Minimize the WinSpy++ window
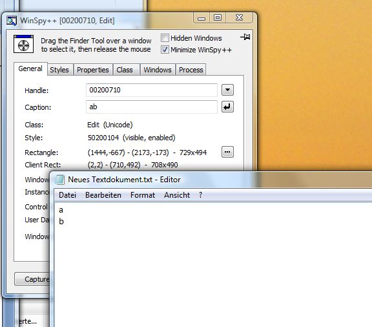The height and width of the screenshot is (327, 372). tap(201, 18)
